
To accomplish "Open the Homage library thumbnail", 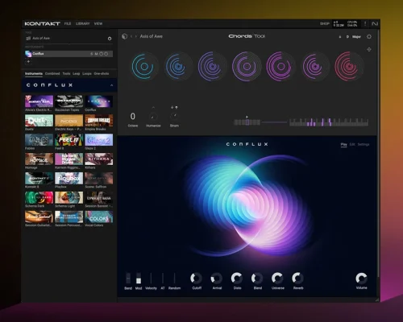I will pos(39,159).
